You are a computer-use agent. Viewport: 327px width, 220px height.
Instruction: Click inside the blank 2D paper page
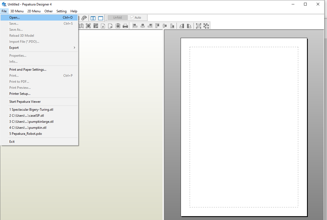[244, 127]
